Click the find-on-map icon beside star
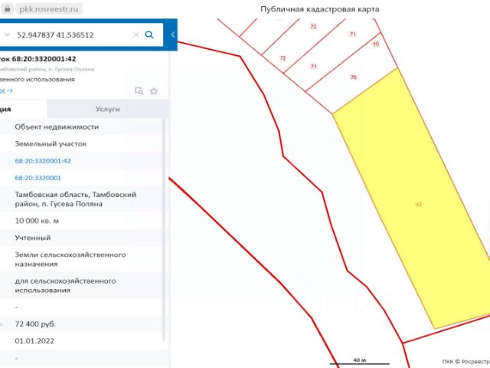 click(x=139, y=91)
